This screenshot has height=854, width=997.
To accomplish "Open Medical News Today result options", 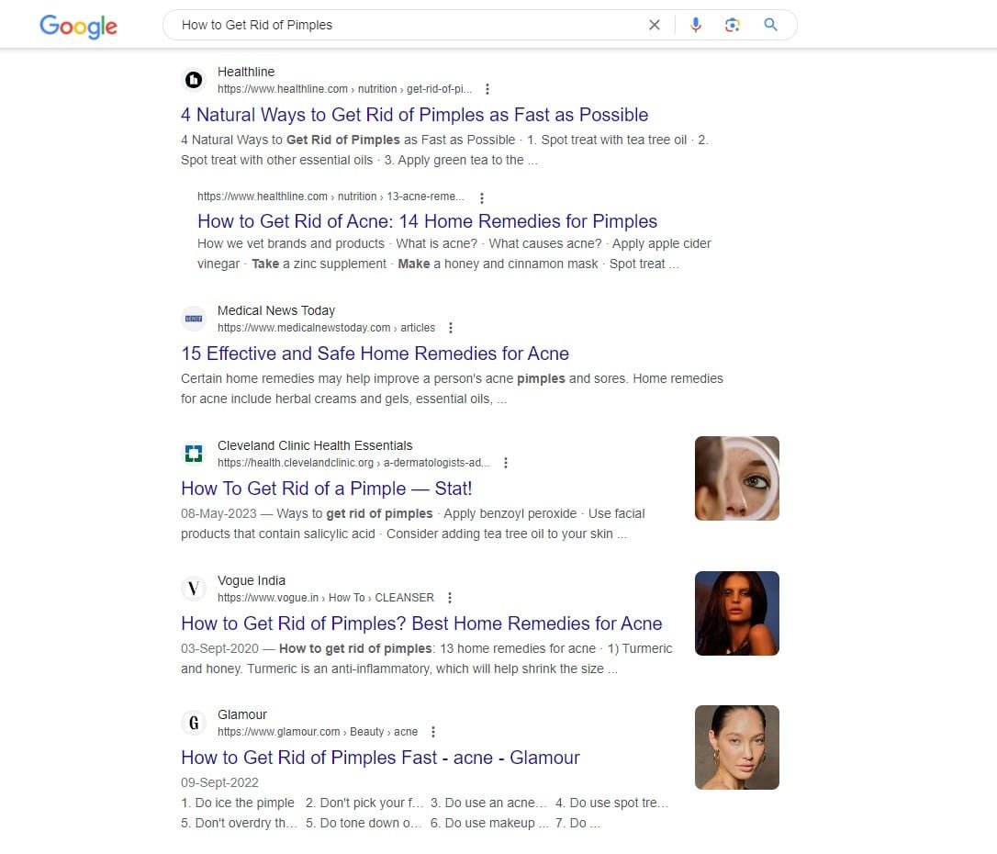I will tap(450, 328).
